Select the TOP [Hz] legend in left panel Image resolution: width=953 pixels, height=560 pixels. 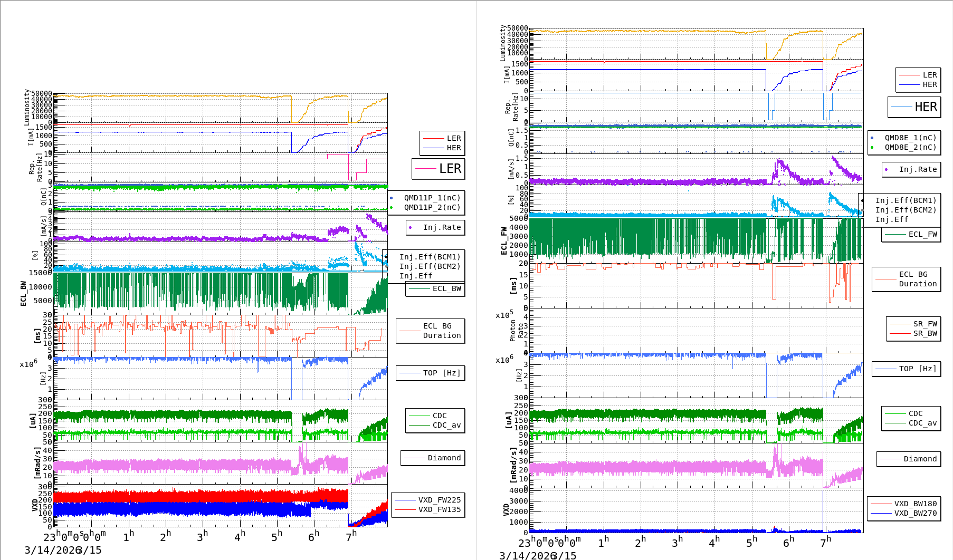tap(441, 373)
